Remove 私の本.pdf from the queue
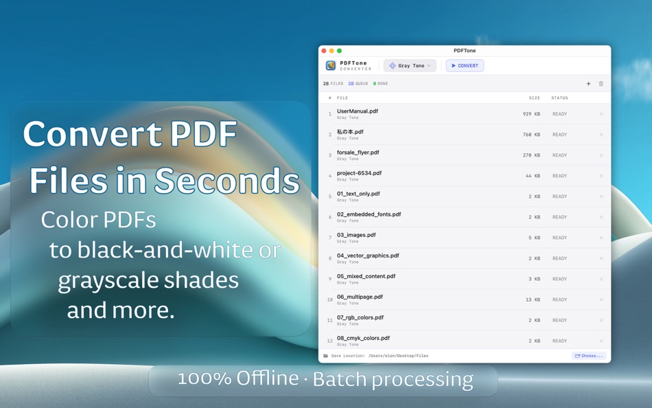652x408 pixels. [601, 135]
